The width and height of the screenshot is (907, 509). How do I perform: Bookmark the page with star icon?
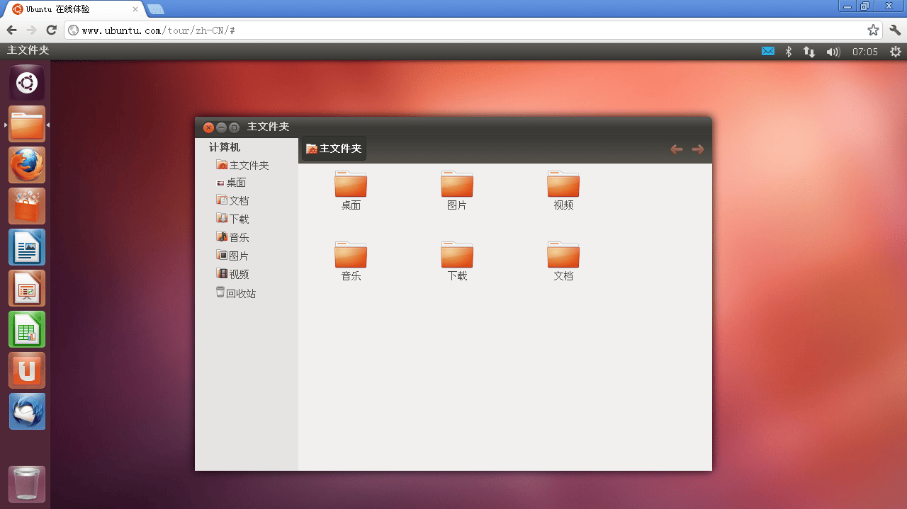(873, 30)
